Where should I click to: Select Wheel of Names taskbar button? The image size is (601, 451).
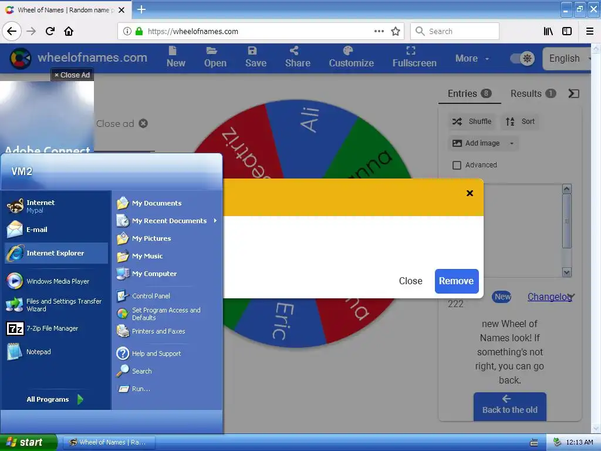click(109, 442)
